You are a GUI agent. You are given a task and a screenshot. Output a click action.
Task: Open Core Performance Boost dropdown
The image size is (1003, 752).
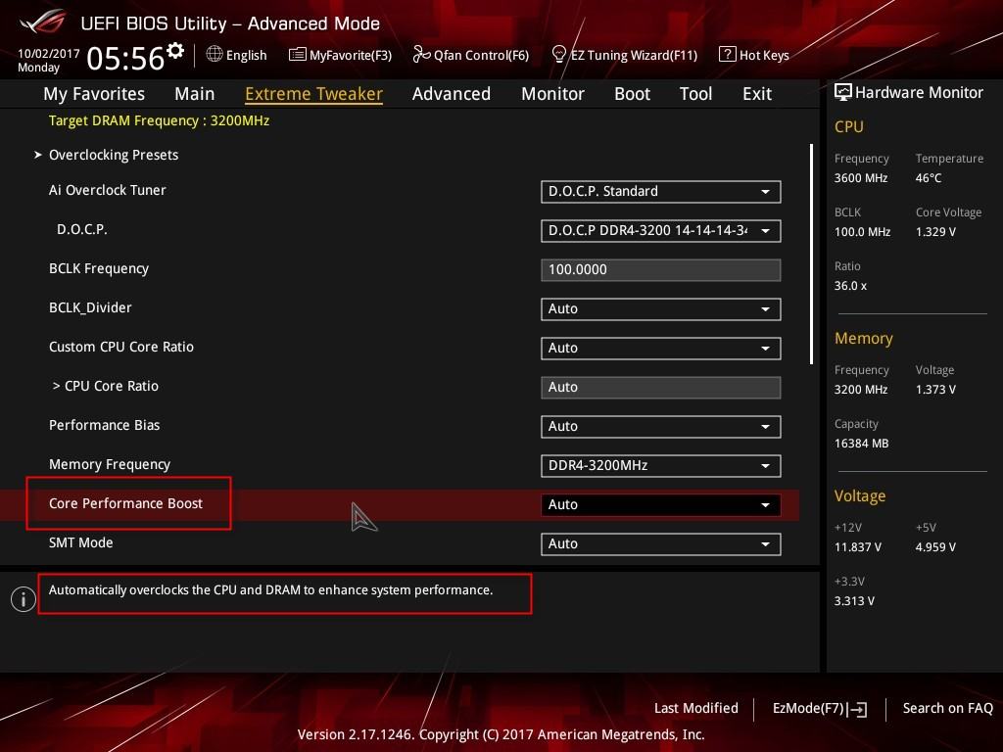[661, 505]
